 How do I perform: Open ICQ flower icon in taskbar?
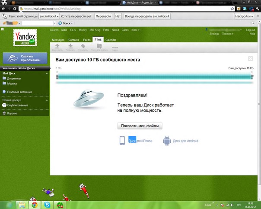[60, 205]
